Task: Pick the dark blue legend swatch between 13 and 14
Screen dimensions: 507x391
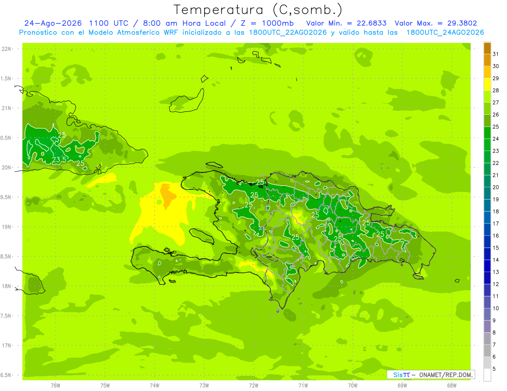Action: click(487, 266)
